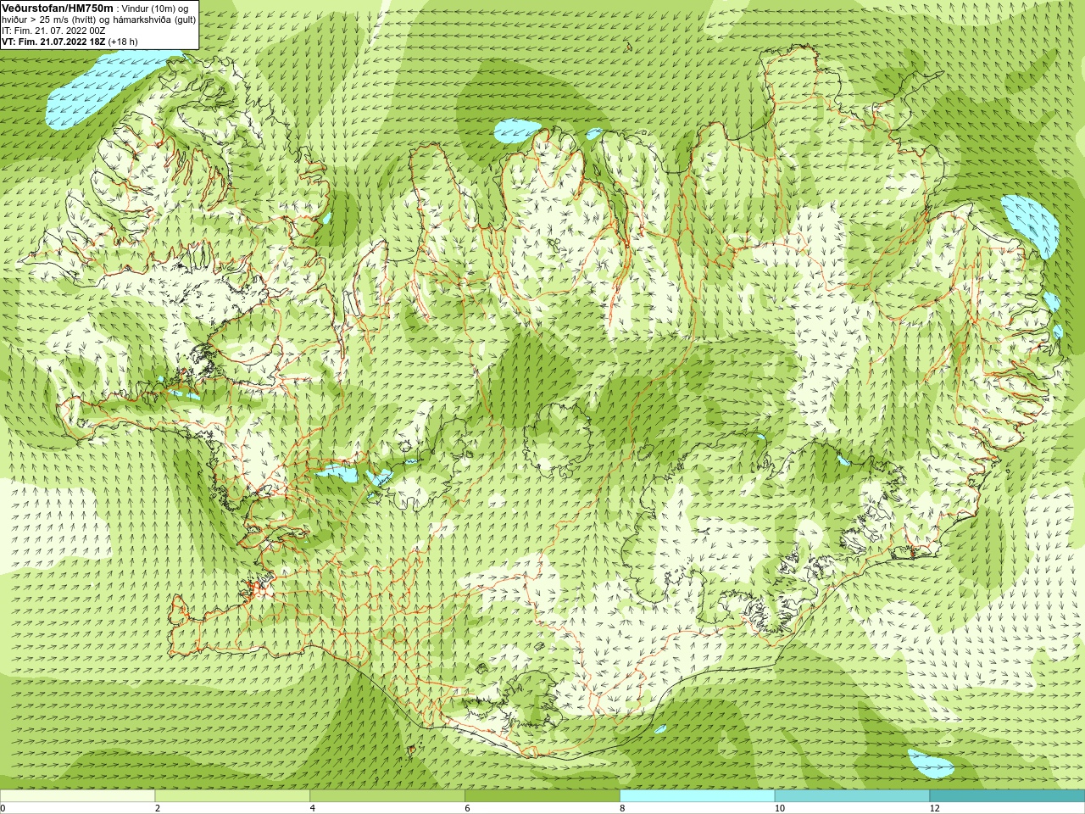Select the 'IT: Fim. 21. 07. 2022 00Z' line

pyautogui.click(x=53, y=31)
